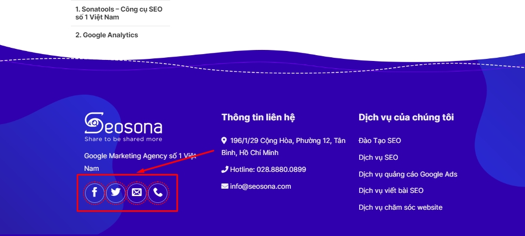The width and height of the screenshot is (525, 236).
Task: Click the Twitter bird icon
Action: (x=115, y=193)
